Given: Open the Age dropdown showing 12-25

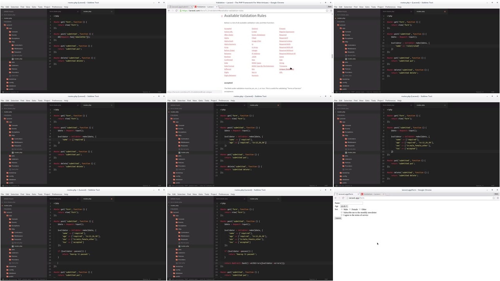Looking at the screenshot, I should pyautogui.click(x=344, y=206).
